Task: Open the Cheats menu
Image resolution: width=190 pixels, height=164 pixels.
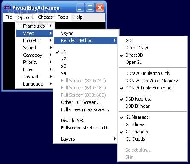Action: (x=45, y=17)
